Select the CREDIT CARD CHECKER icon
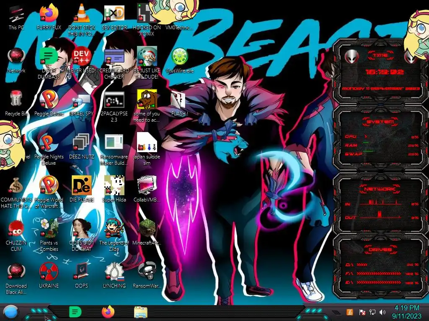429x321 pixels. pyautogui.click(x=114, y=64)
